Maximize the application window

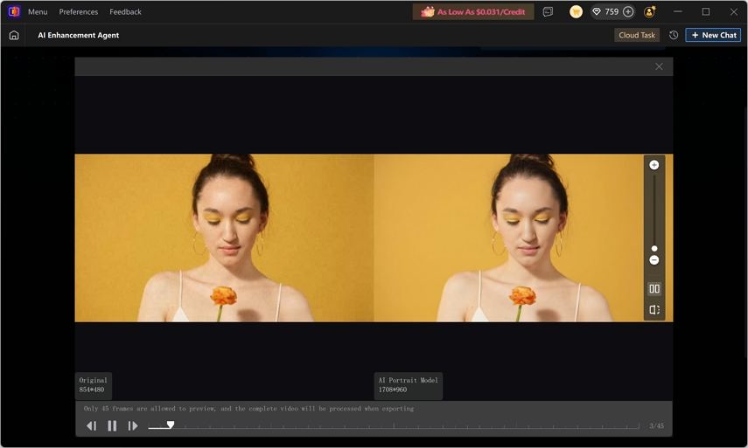(x=706, y=12)
